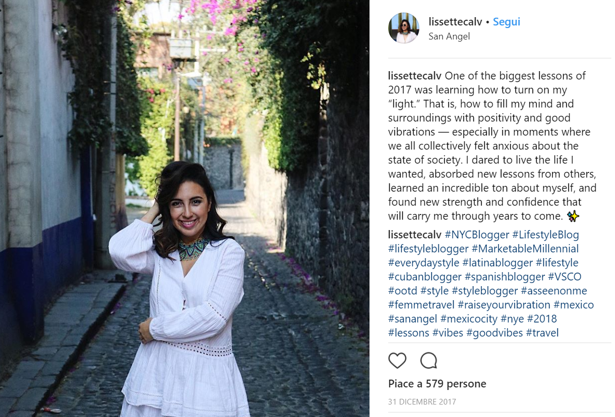615x417 pixels.
Task: Open comments with the speech bubble icon
Action: pos(428,360)
